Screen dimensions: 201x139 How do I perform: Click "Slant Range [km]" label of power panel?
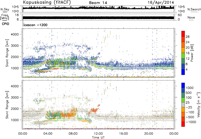click(x=7, y=53)
